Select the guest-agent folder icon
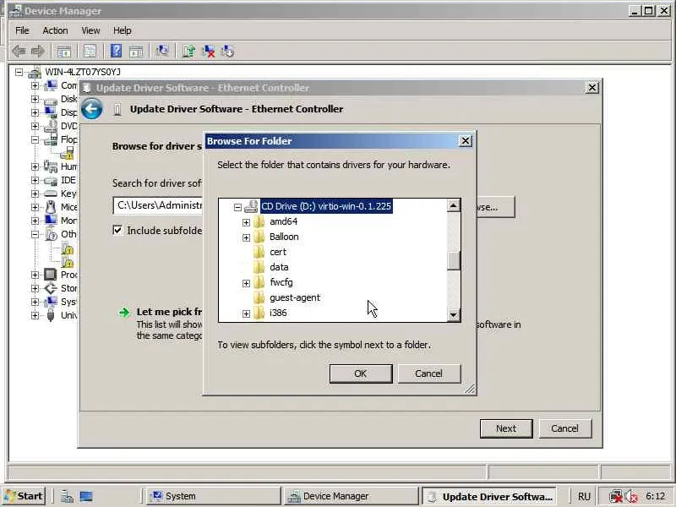 [259, 297]
